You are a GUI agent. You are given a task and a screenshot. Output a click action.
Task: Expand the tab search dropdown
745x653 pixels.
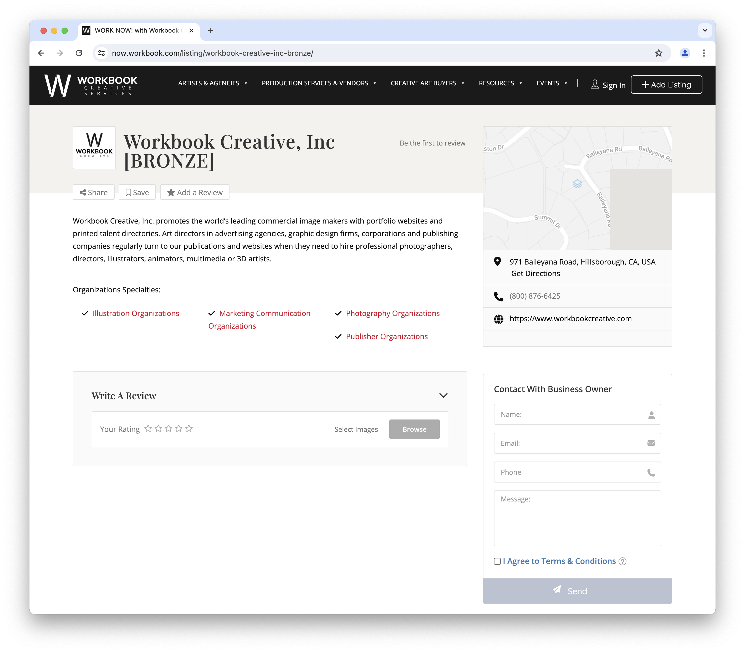tap(705, 30)
